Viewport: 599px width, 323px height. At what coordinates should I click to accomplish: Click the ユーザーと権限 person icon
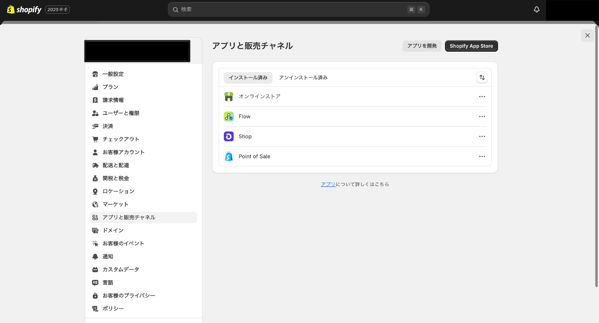(95, 113)
